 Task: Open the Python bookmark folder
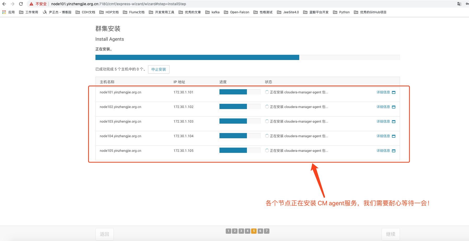click(x=341, y=12)
